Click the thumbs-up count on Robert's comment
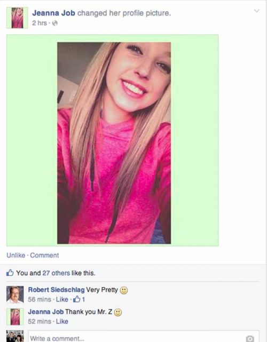 pos(79,299)
